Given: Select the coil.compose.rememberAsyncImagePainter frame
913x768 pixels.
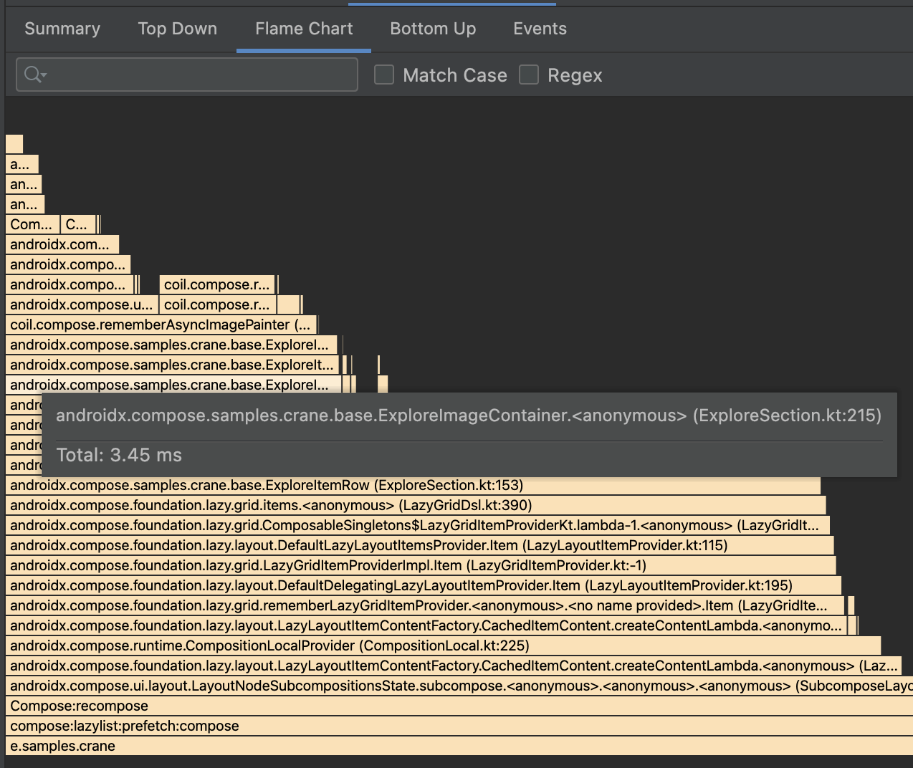Looking at the screenshot, I should tap(161, 325).
